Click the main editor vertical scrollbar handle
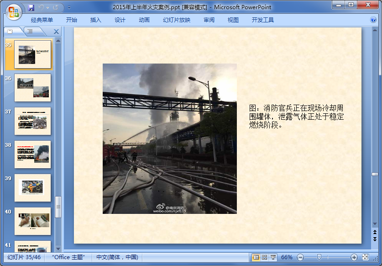The height and width of the screenshot is (266, 382). click(x=375, y=174)
